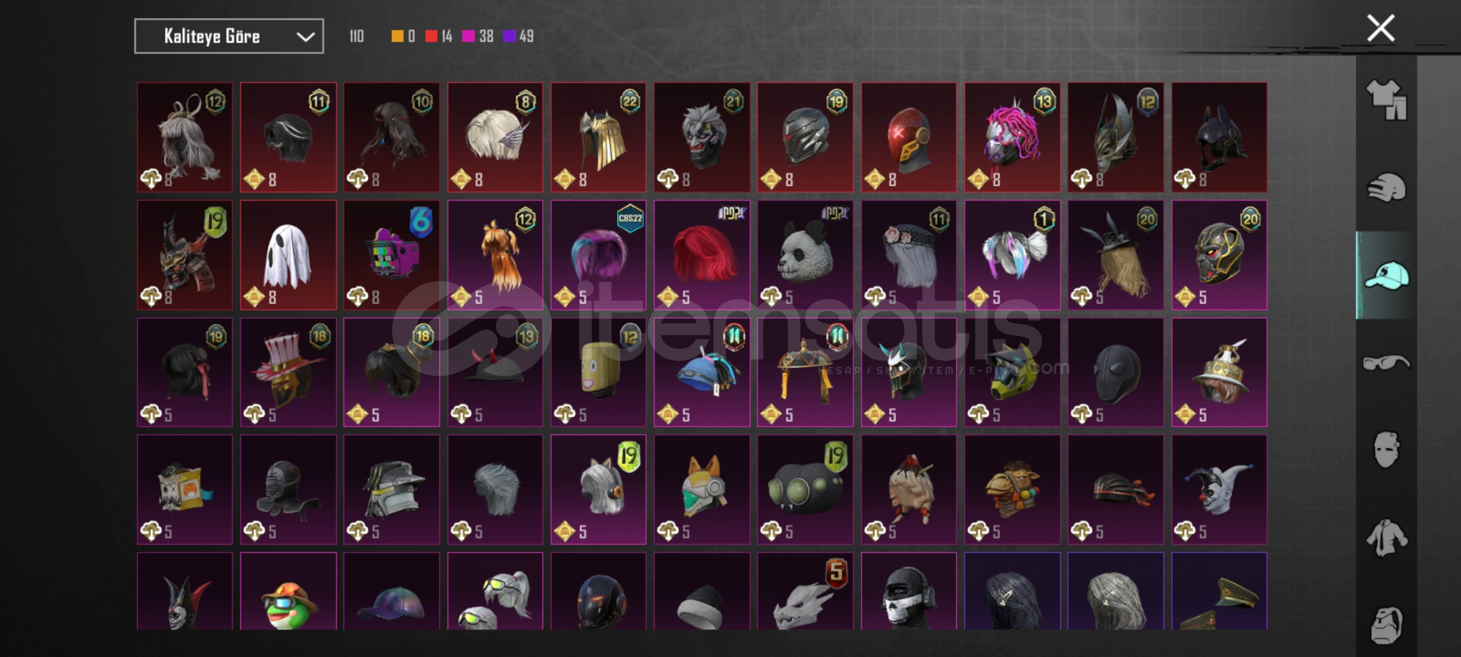Select the cyan cap headgear category
Screen dimensions: 1461x657
pos(1386,275)
